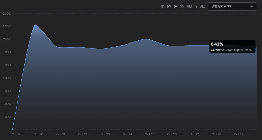
Task: Click the 6.43% tooltip value
Action: [217, 44]
